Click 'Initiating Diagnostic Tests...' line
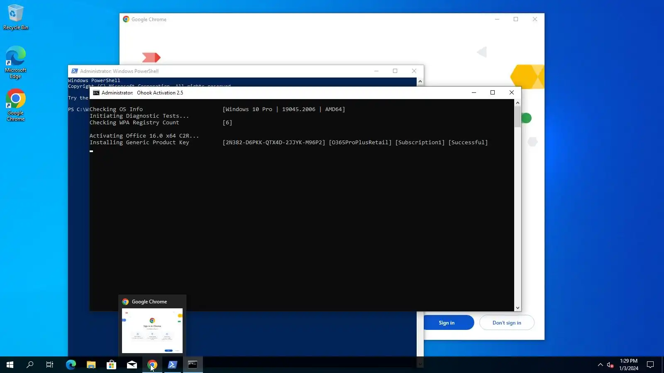Screen dimensions: 664x373 pos(139,116)
